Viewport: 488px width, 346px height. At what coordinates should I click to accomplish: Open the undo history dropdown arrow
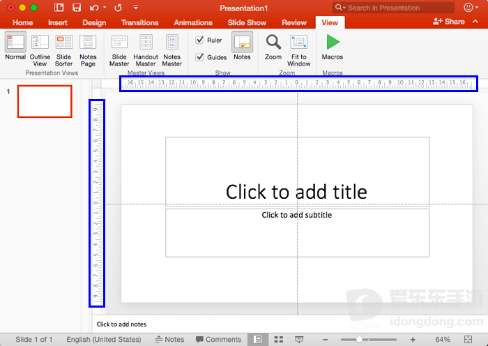pos(105,8)
